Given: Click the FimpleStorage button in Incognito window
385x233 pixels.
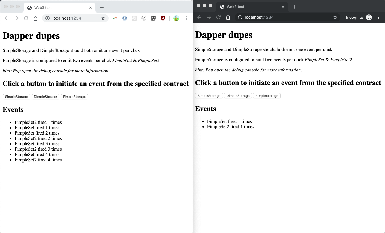Looking at the screenshot, I should tap(267, 96).
